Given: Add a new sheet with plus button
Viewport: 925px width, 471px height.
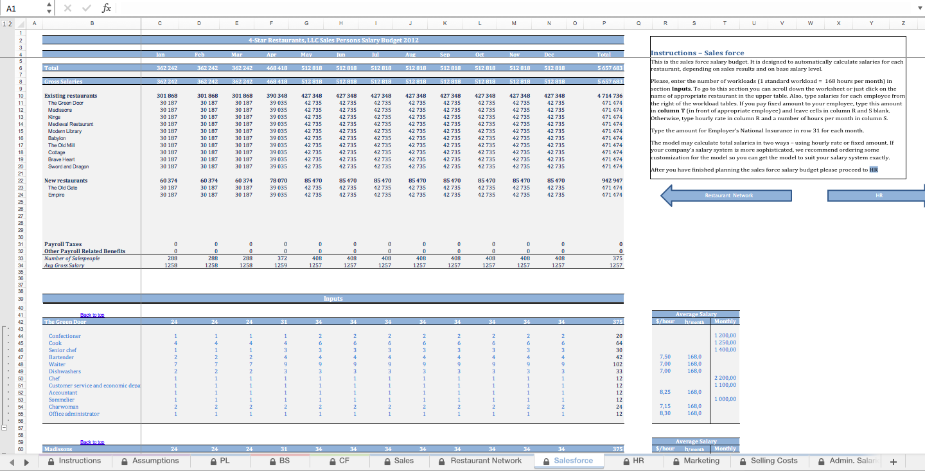Looking at the screenshot, I should click(893, 461).
